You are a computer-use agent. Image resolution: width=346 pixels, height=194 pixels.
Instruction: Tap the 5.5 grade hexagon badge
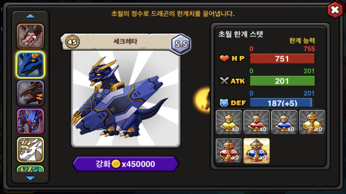click(x=181, y=44)
